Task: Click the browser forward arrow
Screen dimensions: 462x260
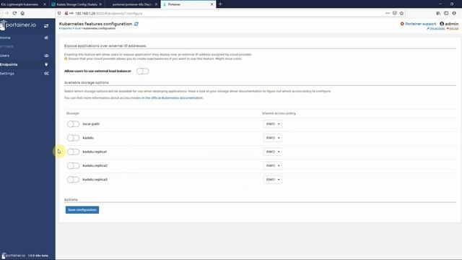Action: (x=6, y=13)
